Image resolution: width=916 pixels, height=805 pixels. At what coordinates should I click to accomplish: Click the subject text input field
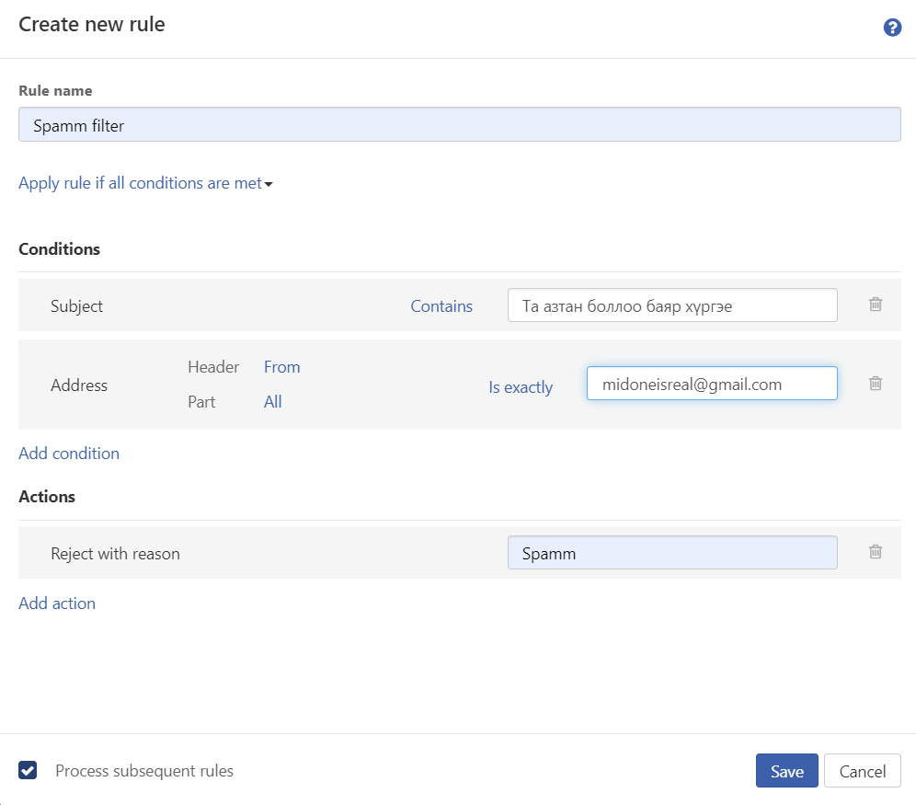[x=672, y=305]
